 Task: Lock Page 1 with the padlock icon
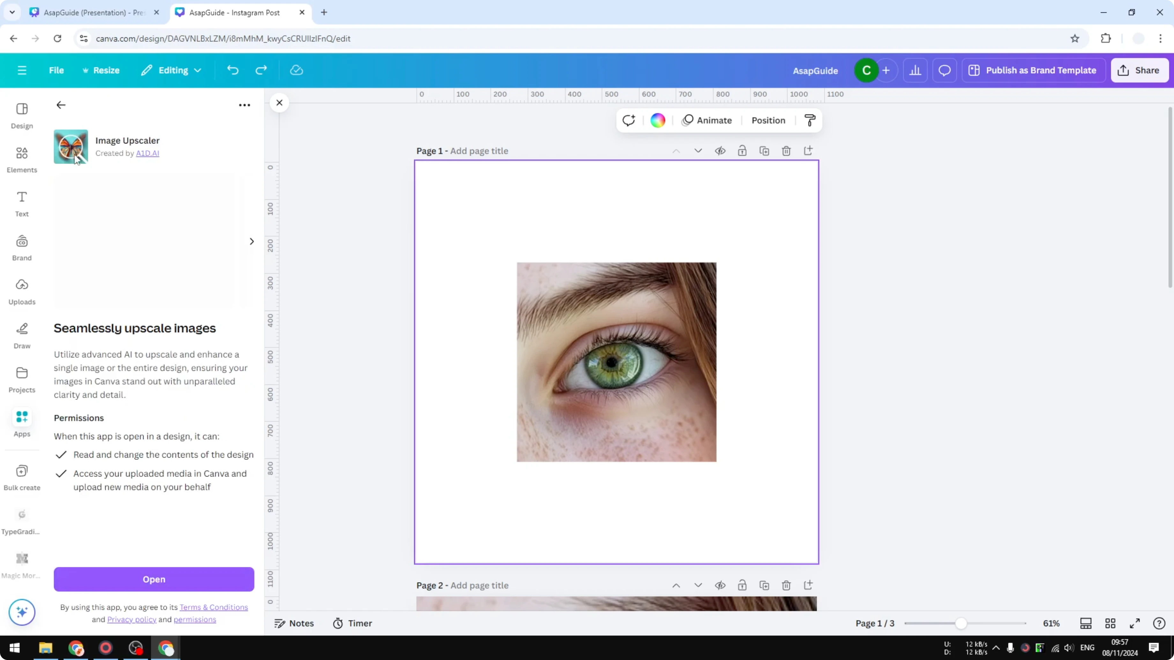click(742, 151)
